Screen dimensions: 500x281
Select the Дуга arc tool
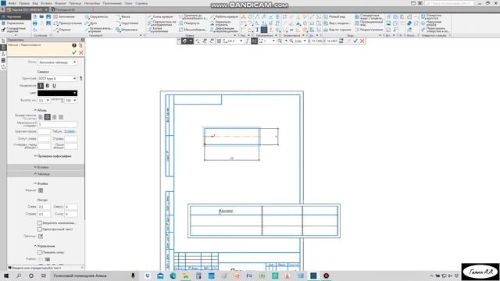tap(91, 23)
